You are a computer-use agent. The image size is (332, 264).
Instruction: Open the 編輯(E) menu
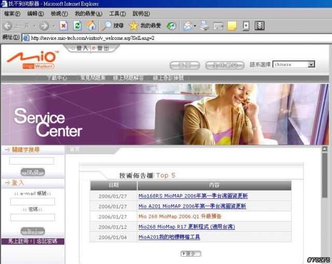coord(36,14)
